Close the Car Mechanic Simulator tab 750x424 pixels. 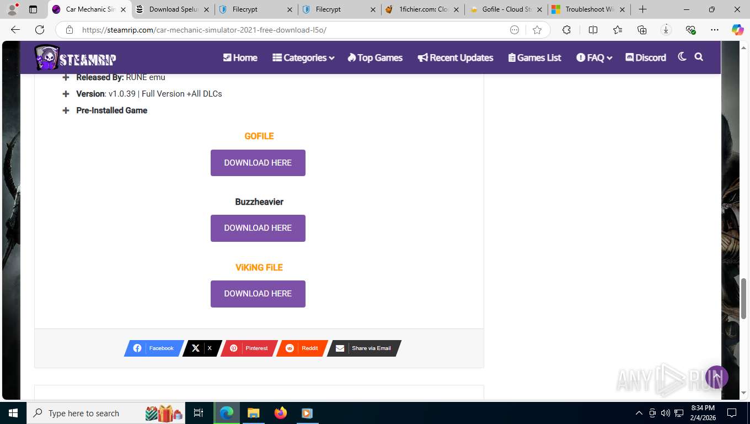pos(123,9)
